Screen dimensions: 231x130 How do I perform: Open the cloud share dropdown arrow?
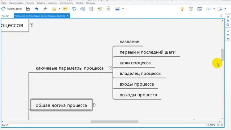pos(214,9)
